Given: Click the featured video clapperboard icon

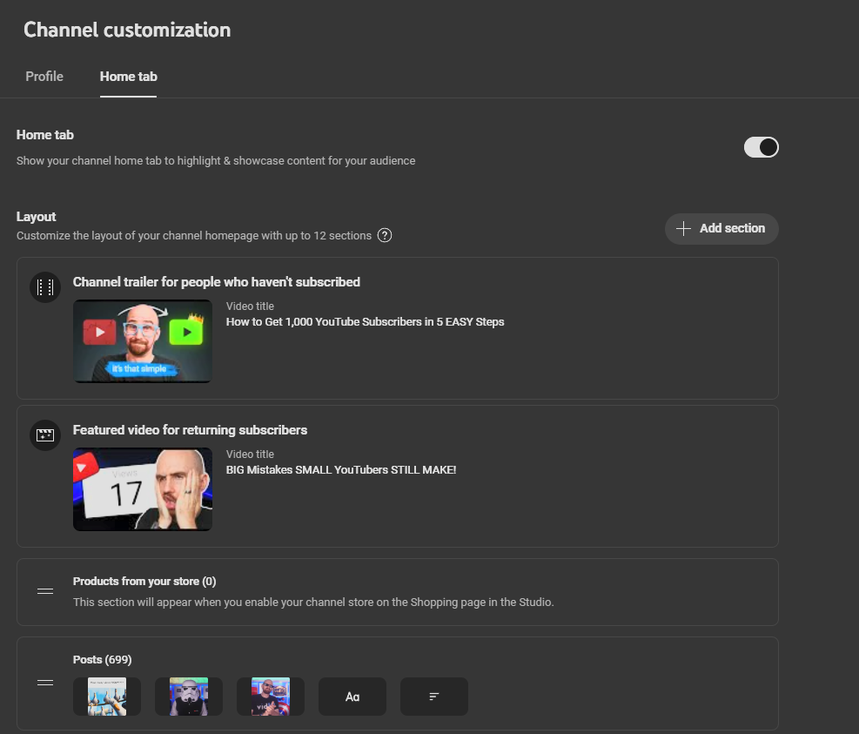Looking at the screenshot, I should point(45,435).
